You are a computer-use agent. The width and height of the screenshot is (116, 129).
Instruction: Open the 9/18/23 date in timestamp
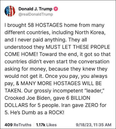coord(84,125)
